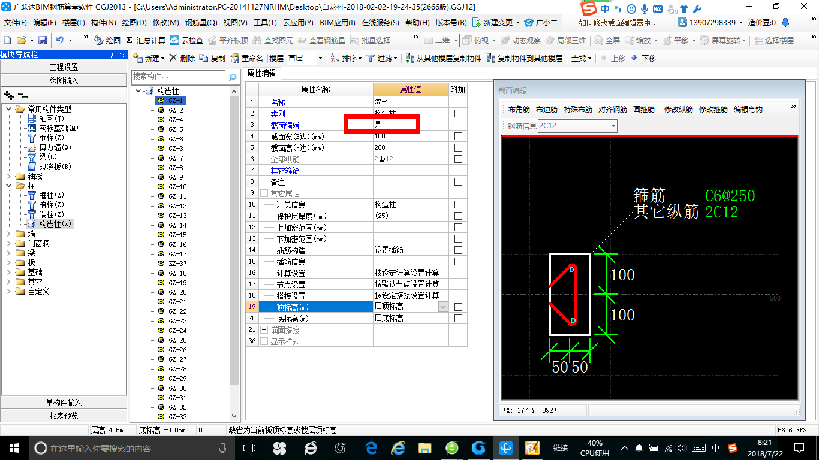Click 布角筋 in section editor
The width and height of the screenshot is (819, 460).
[519, 110]
